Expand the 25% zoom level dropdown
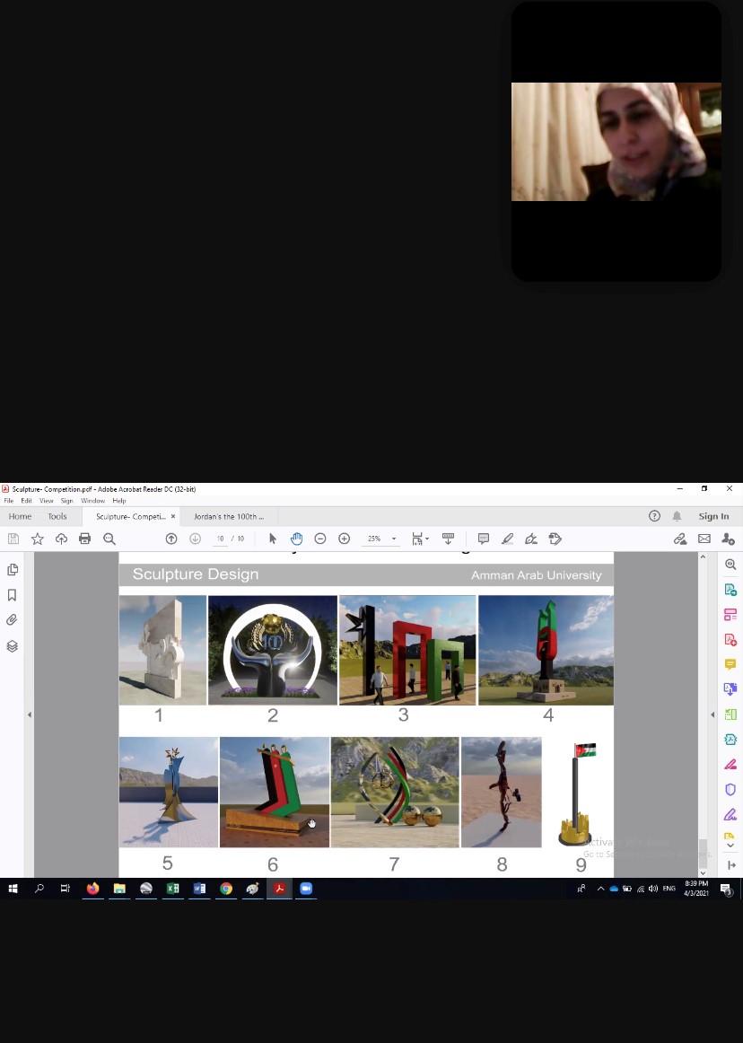This screenshot has width=743, height=1043. 393,539
